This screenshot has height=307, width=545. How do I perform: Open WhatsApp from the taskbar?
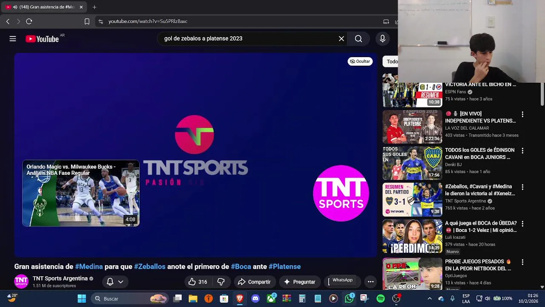pos(349,298)
